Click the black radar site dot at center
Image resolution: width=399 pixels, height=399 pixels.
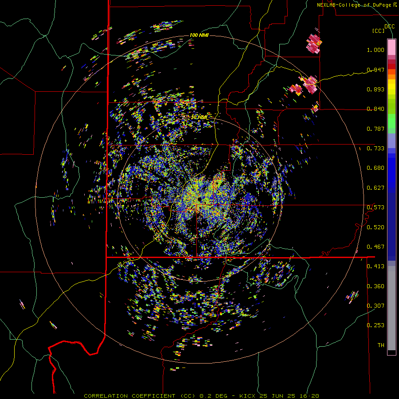[199, 199]
